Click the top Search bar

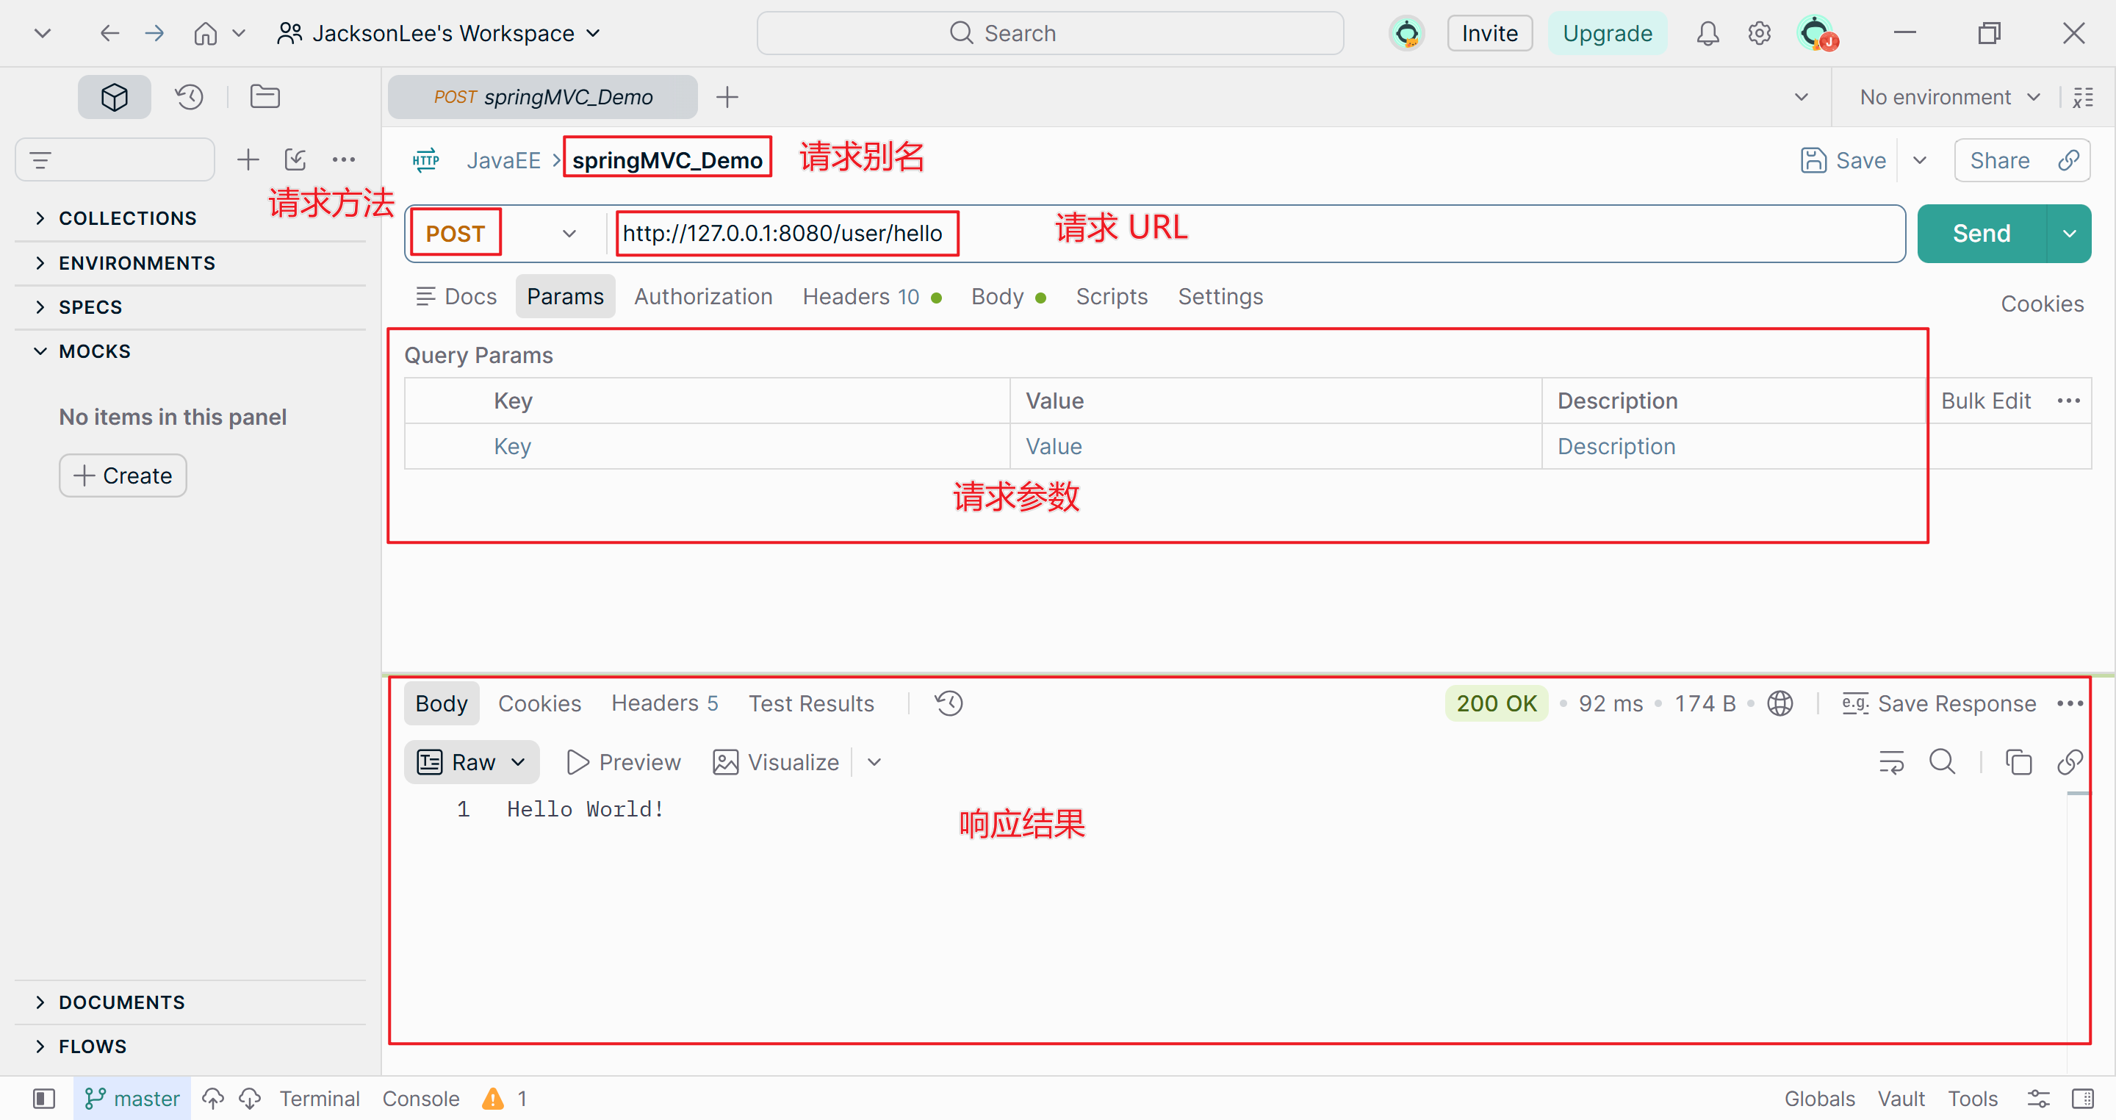coord(1050,33)
